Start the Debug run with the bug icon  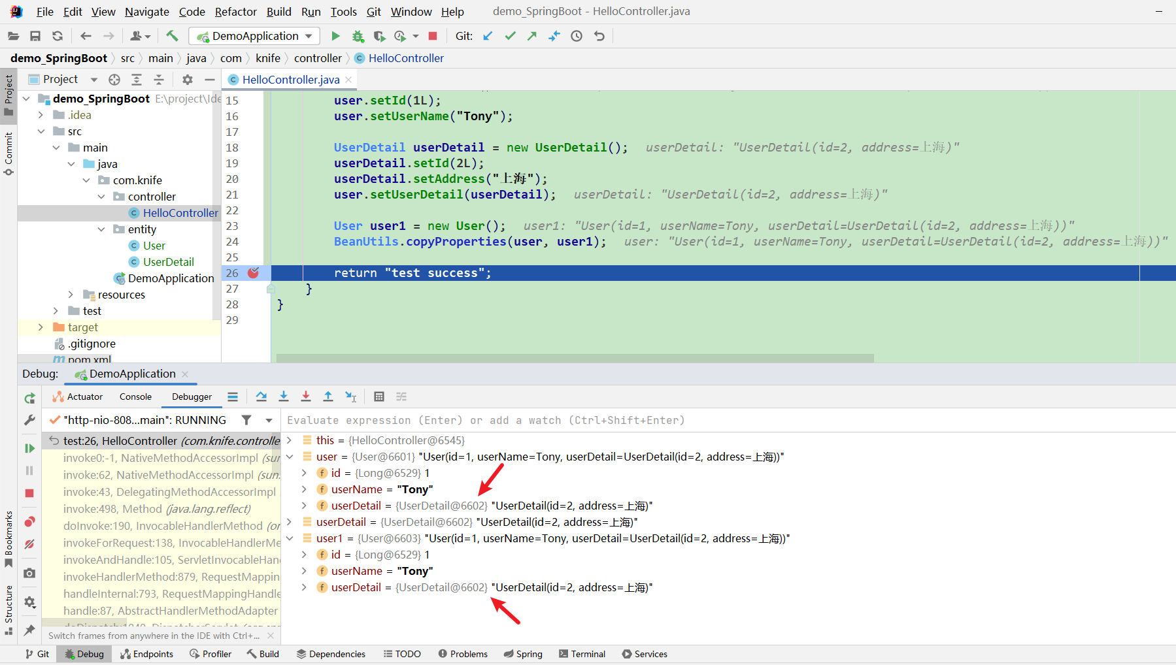pos(358,36)
